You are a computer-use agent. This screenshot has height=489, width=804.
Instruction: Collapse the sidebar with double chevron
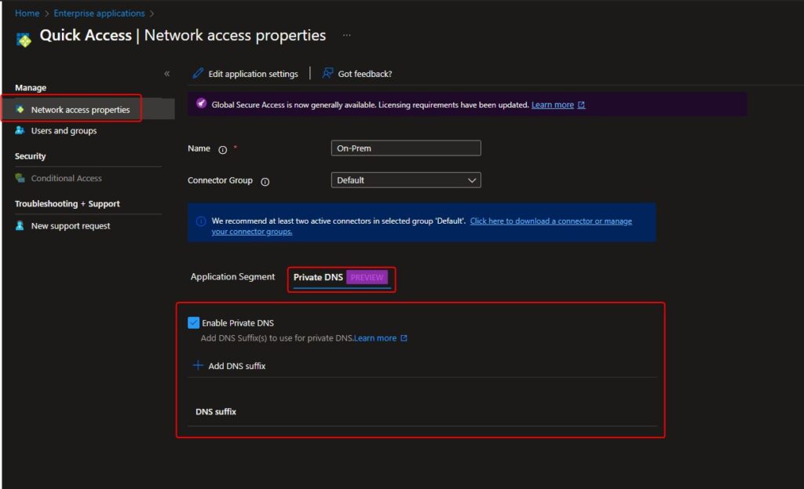tap(166, 74)
